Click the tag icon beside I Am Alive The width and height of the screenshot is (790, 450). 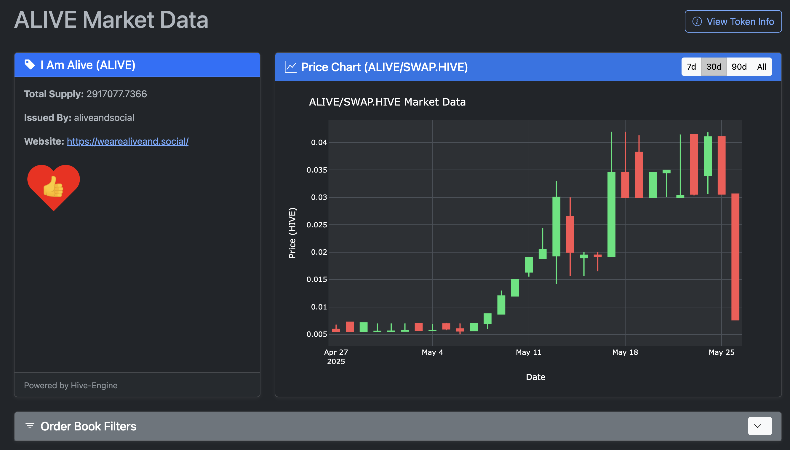click(30, 65)
